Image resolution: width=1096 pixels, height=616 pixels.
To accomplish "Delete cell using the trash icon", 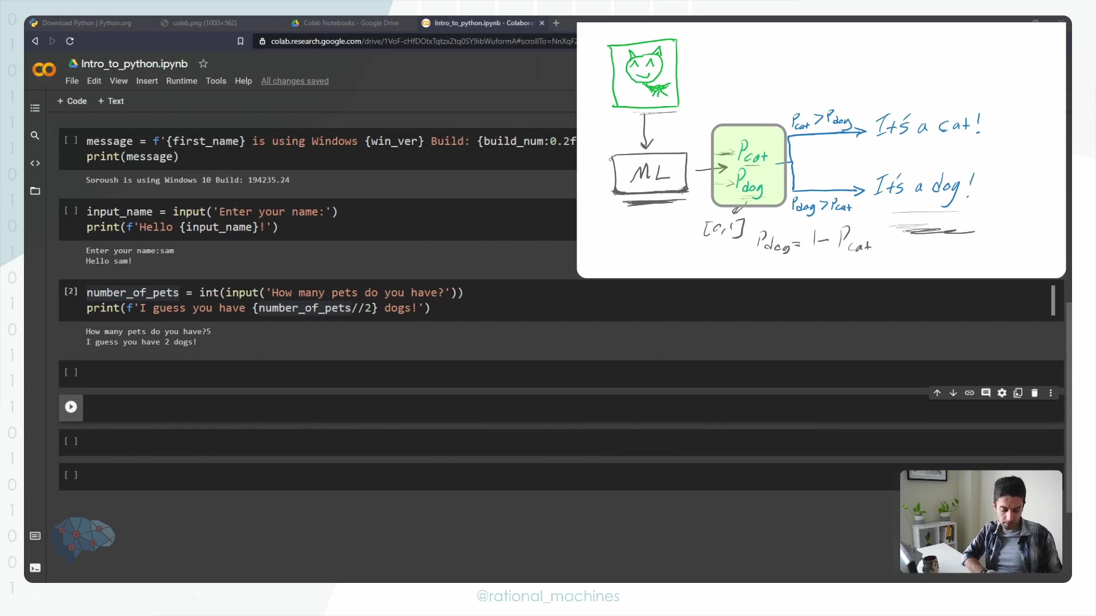I will click(x=1034, y=393).
